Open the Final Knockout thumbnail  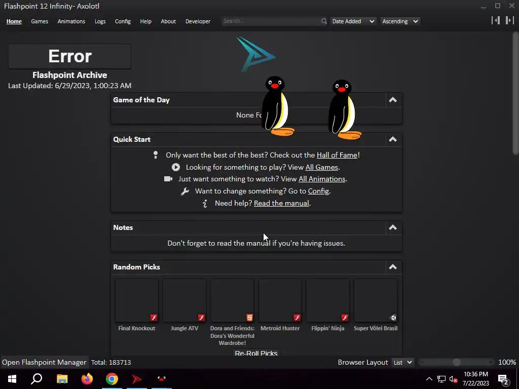point(137,300)
